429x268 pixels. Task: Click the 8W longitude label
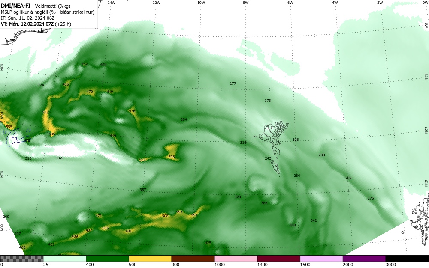(x=246, y=3)
